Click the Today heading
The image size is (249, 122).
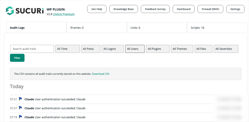pyautogui.click(x=17, y=86)
